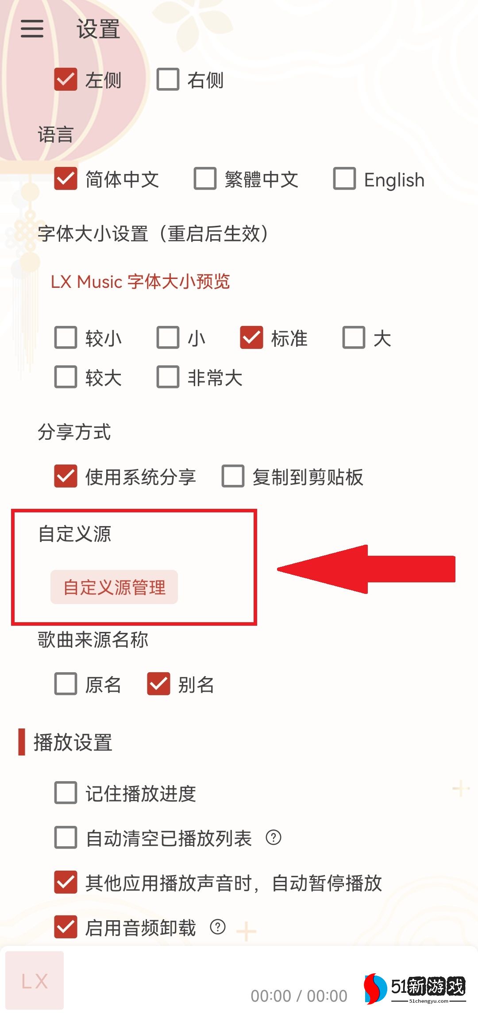This screenshot has height=1015, width=478.
Task: Open 自定义源管理 button
Action: tap(114, 587)
